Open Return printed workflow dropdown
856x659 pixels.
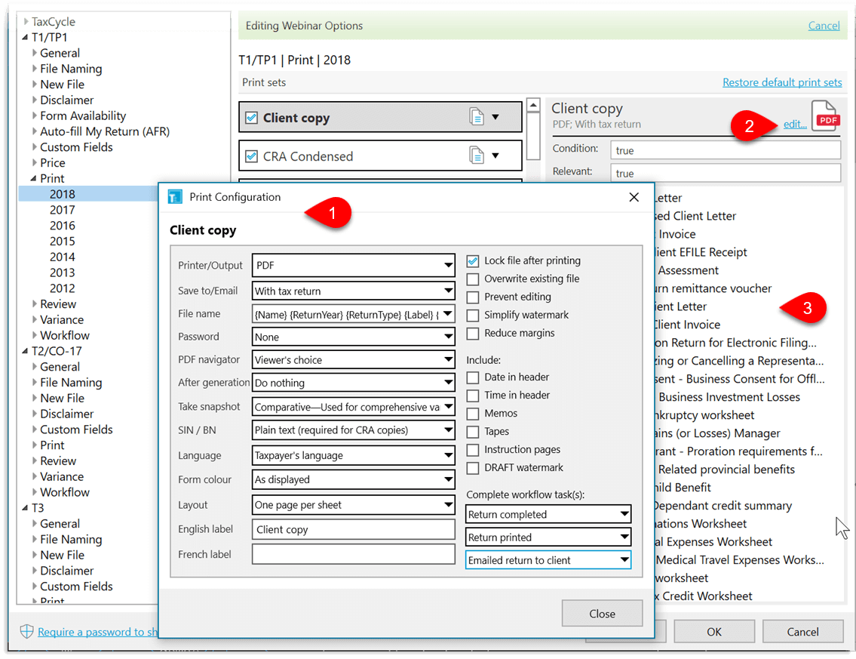pyautogui.click(x=548, y=537)
